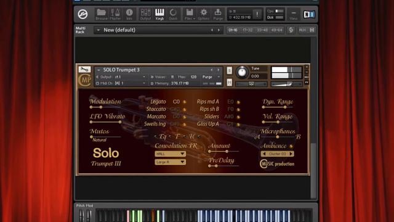Toggle the Sliders A#0 keyswitch light

click(238, 117)
